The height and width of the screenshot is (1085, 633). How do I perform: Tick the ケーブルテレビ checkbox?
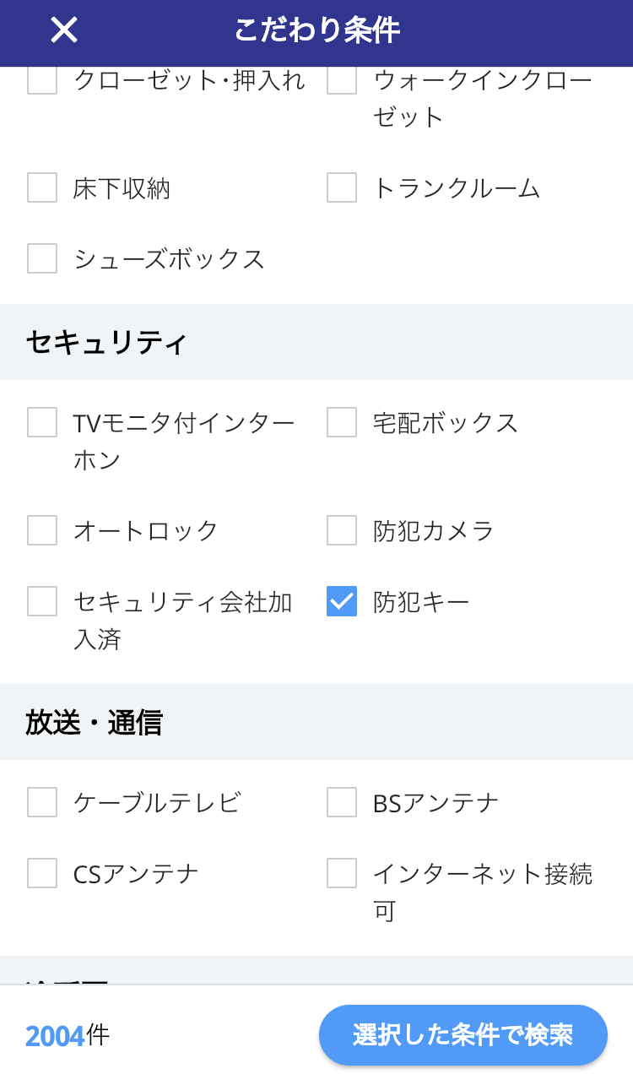[x=42, y=802]
